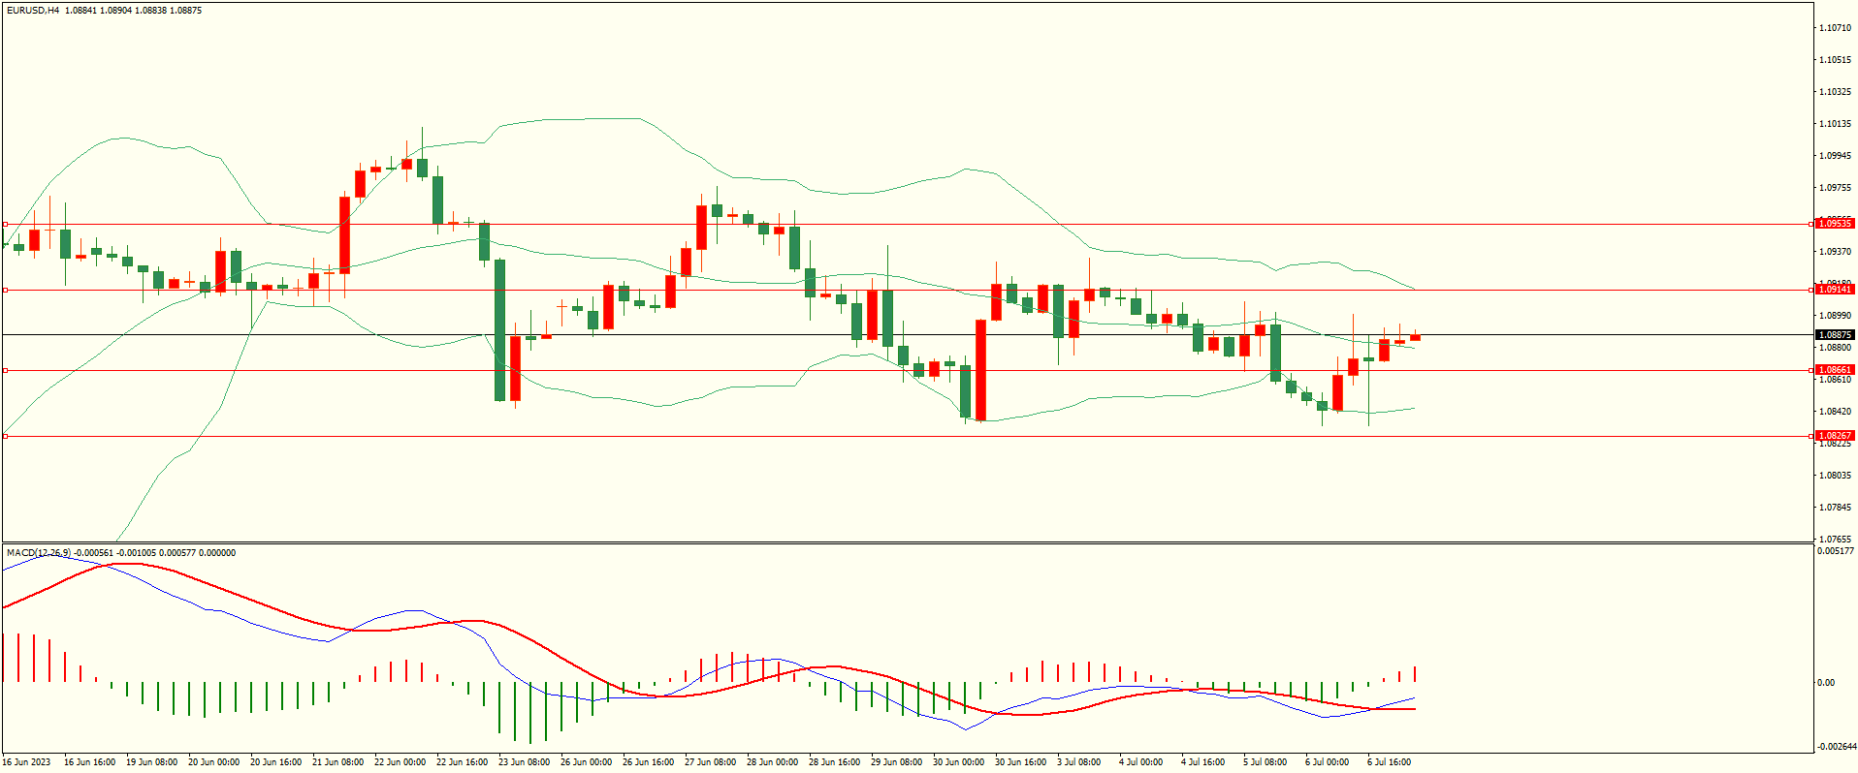Click the 21 Jun 08:00 time label

pyautogui.click(x=337, y=762)
